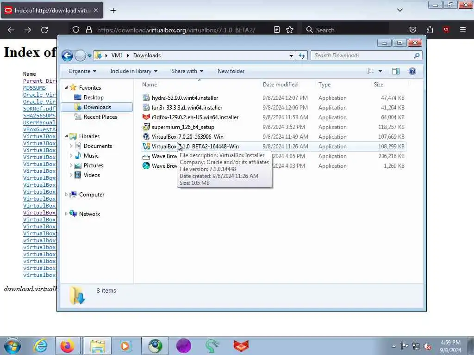This screenshot has width=474, height=355.
Task: Expand the Computer node
Action: coord(66,195)
